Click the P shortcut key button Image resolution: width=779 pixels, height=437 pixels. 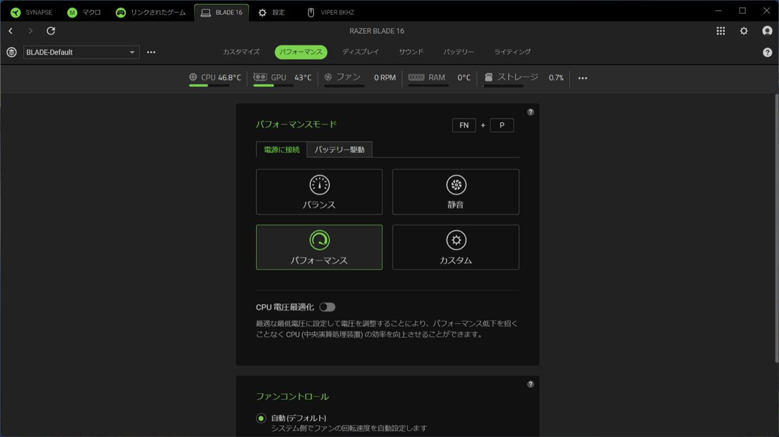click(501, 125)
